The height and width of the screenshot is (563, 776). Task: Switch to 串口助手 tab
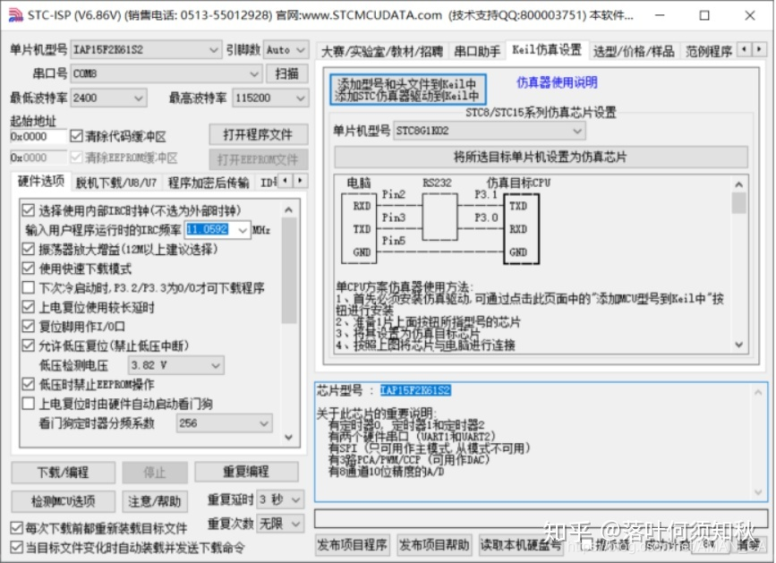tap(477, 51)
